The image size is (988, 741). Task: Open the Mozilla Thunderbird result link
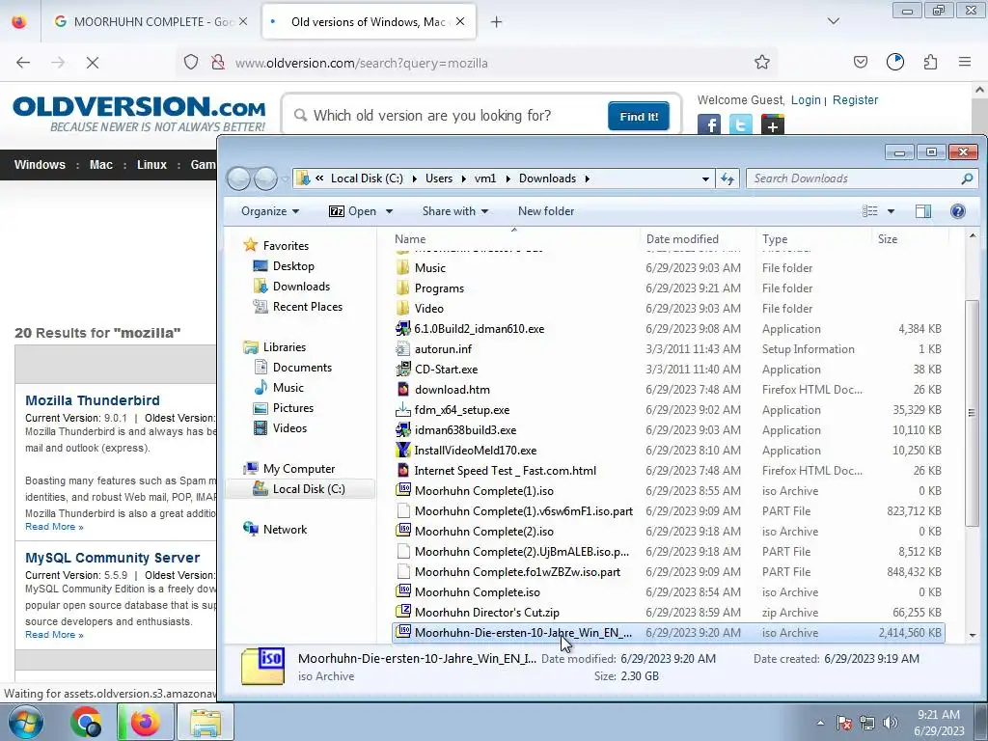point(93,400)
